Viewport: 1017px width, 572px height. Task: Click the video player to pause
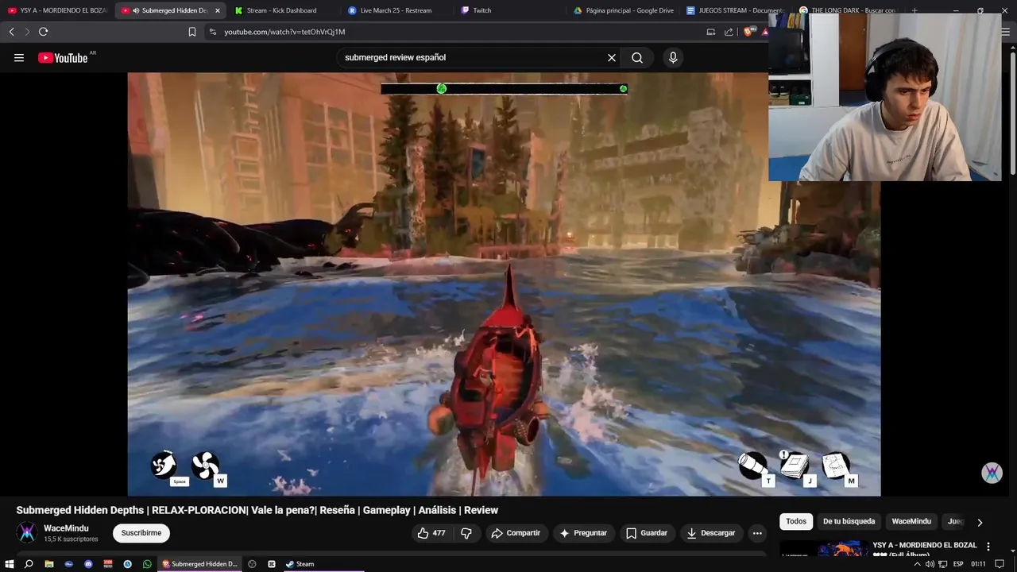(x=504, y=284)
